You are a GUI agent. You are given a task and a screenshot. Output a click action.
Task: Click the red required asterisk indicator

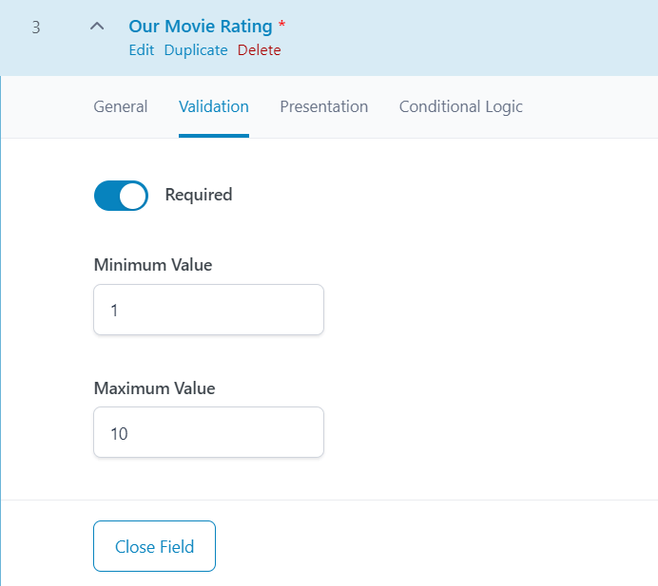coord(281,27)
